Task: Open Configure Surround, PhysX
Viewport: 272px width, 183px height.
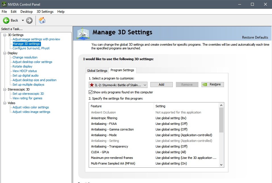Action: (31, 48)
